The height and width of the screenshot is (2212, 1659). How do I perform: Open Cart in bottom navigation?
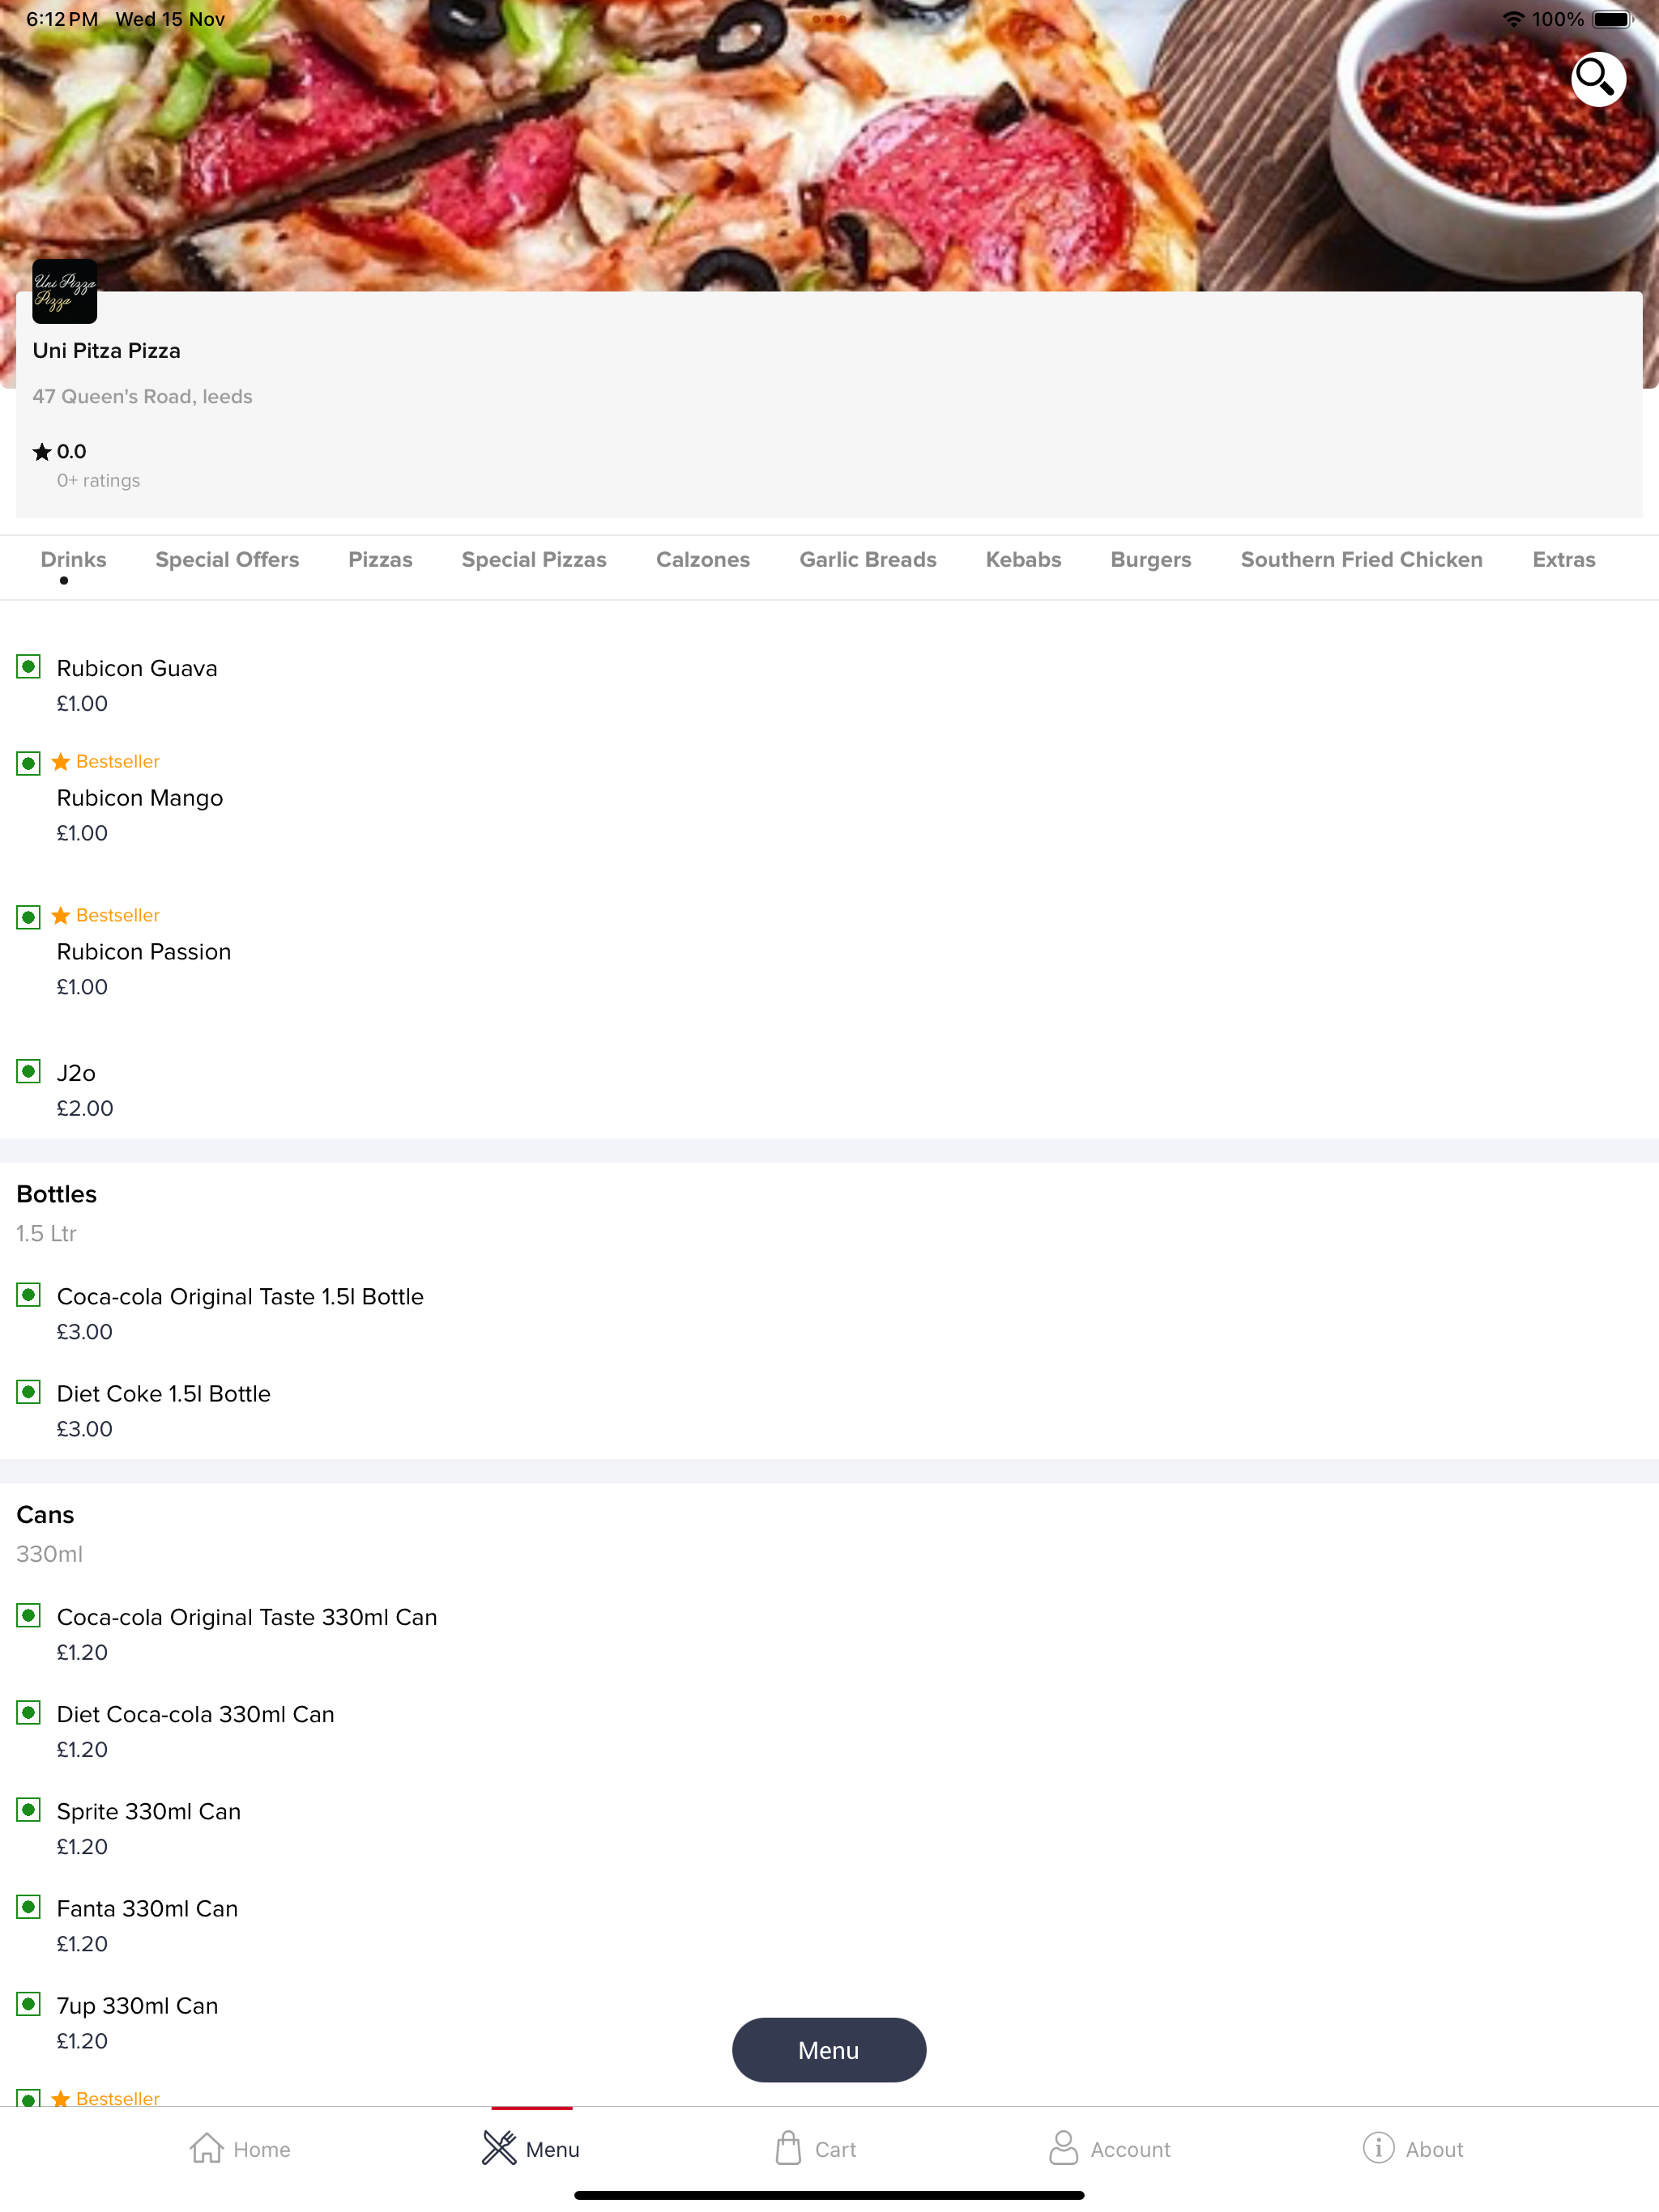click(816, 2149)
